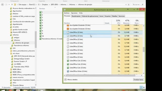The height and width of the screenshot is (91, 162).
Task: Click 'Boot (C:)' breadcrumb segment
Action: (x=32, y=5)
